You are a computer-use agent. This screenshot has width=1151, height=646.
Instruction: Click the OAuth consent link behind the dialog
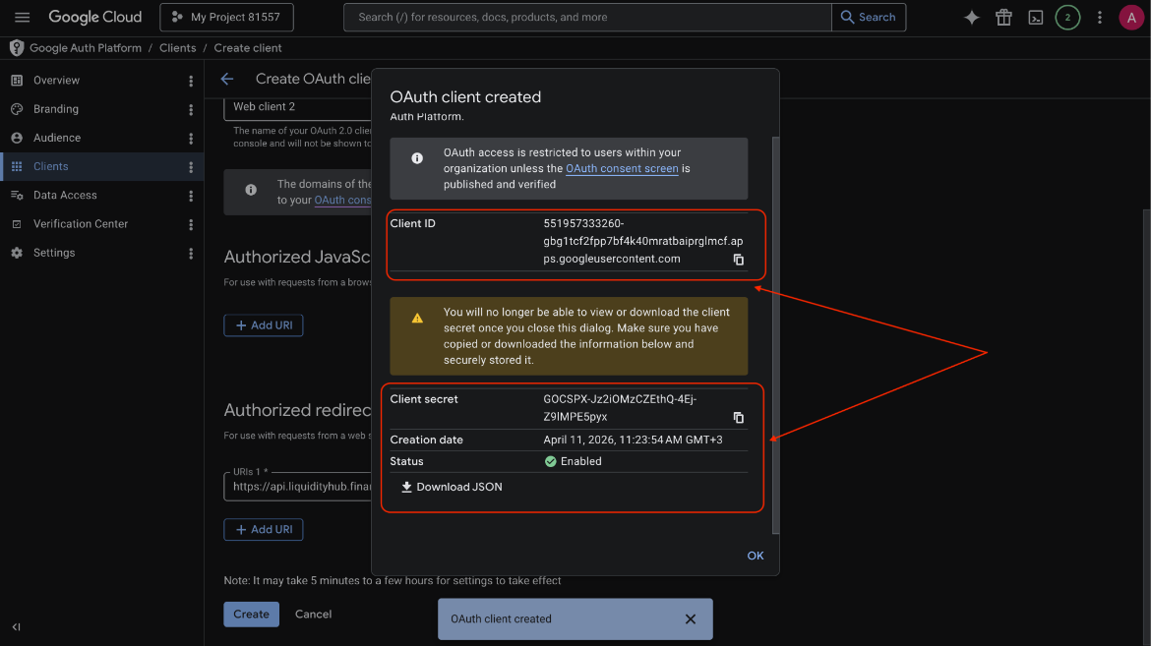coord(342,200)
